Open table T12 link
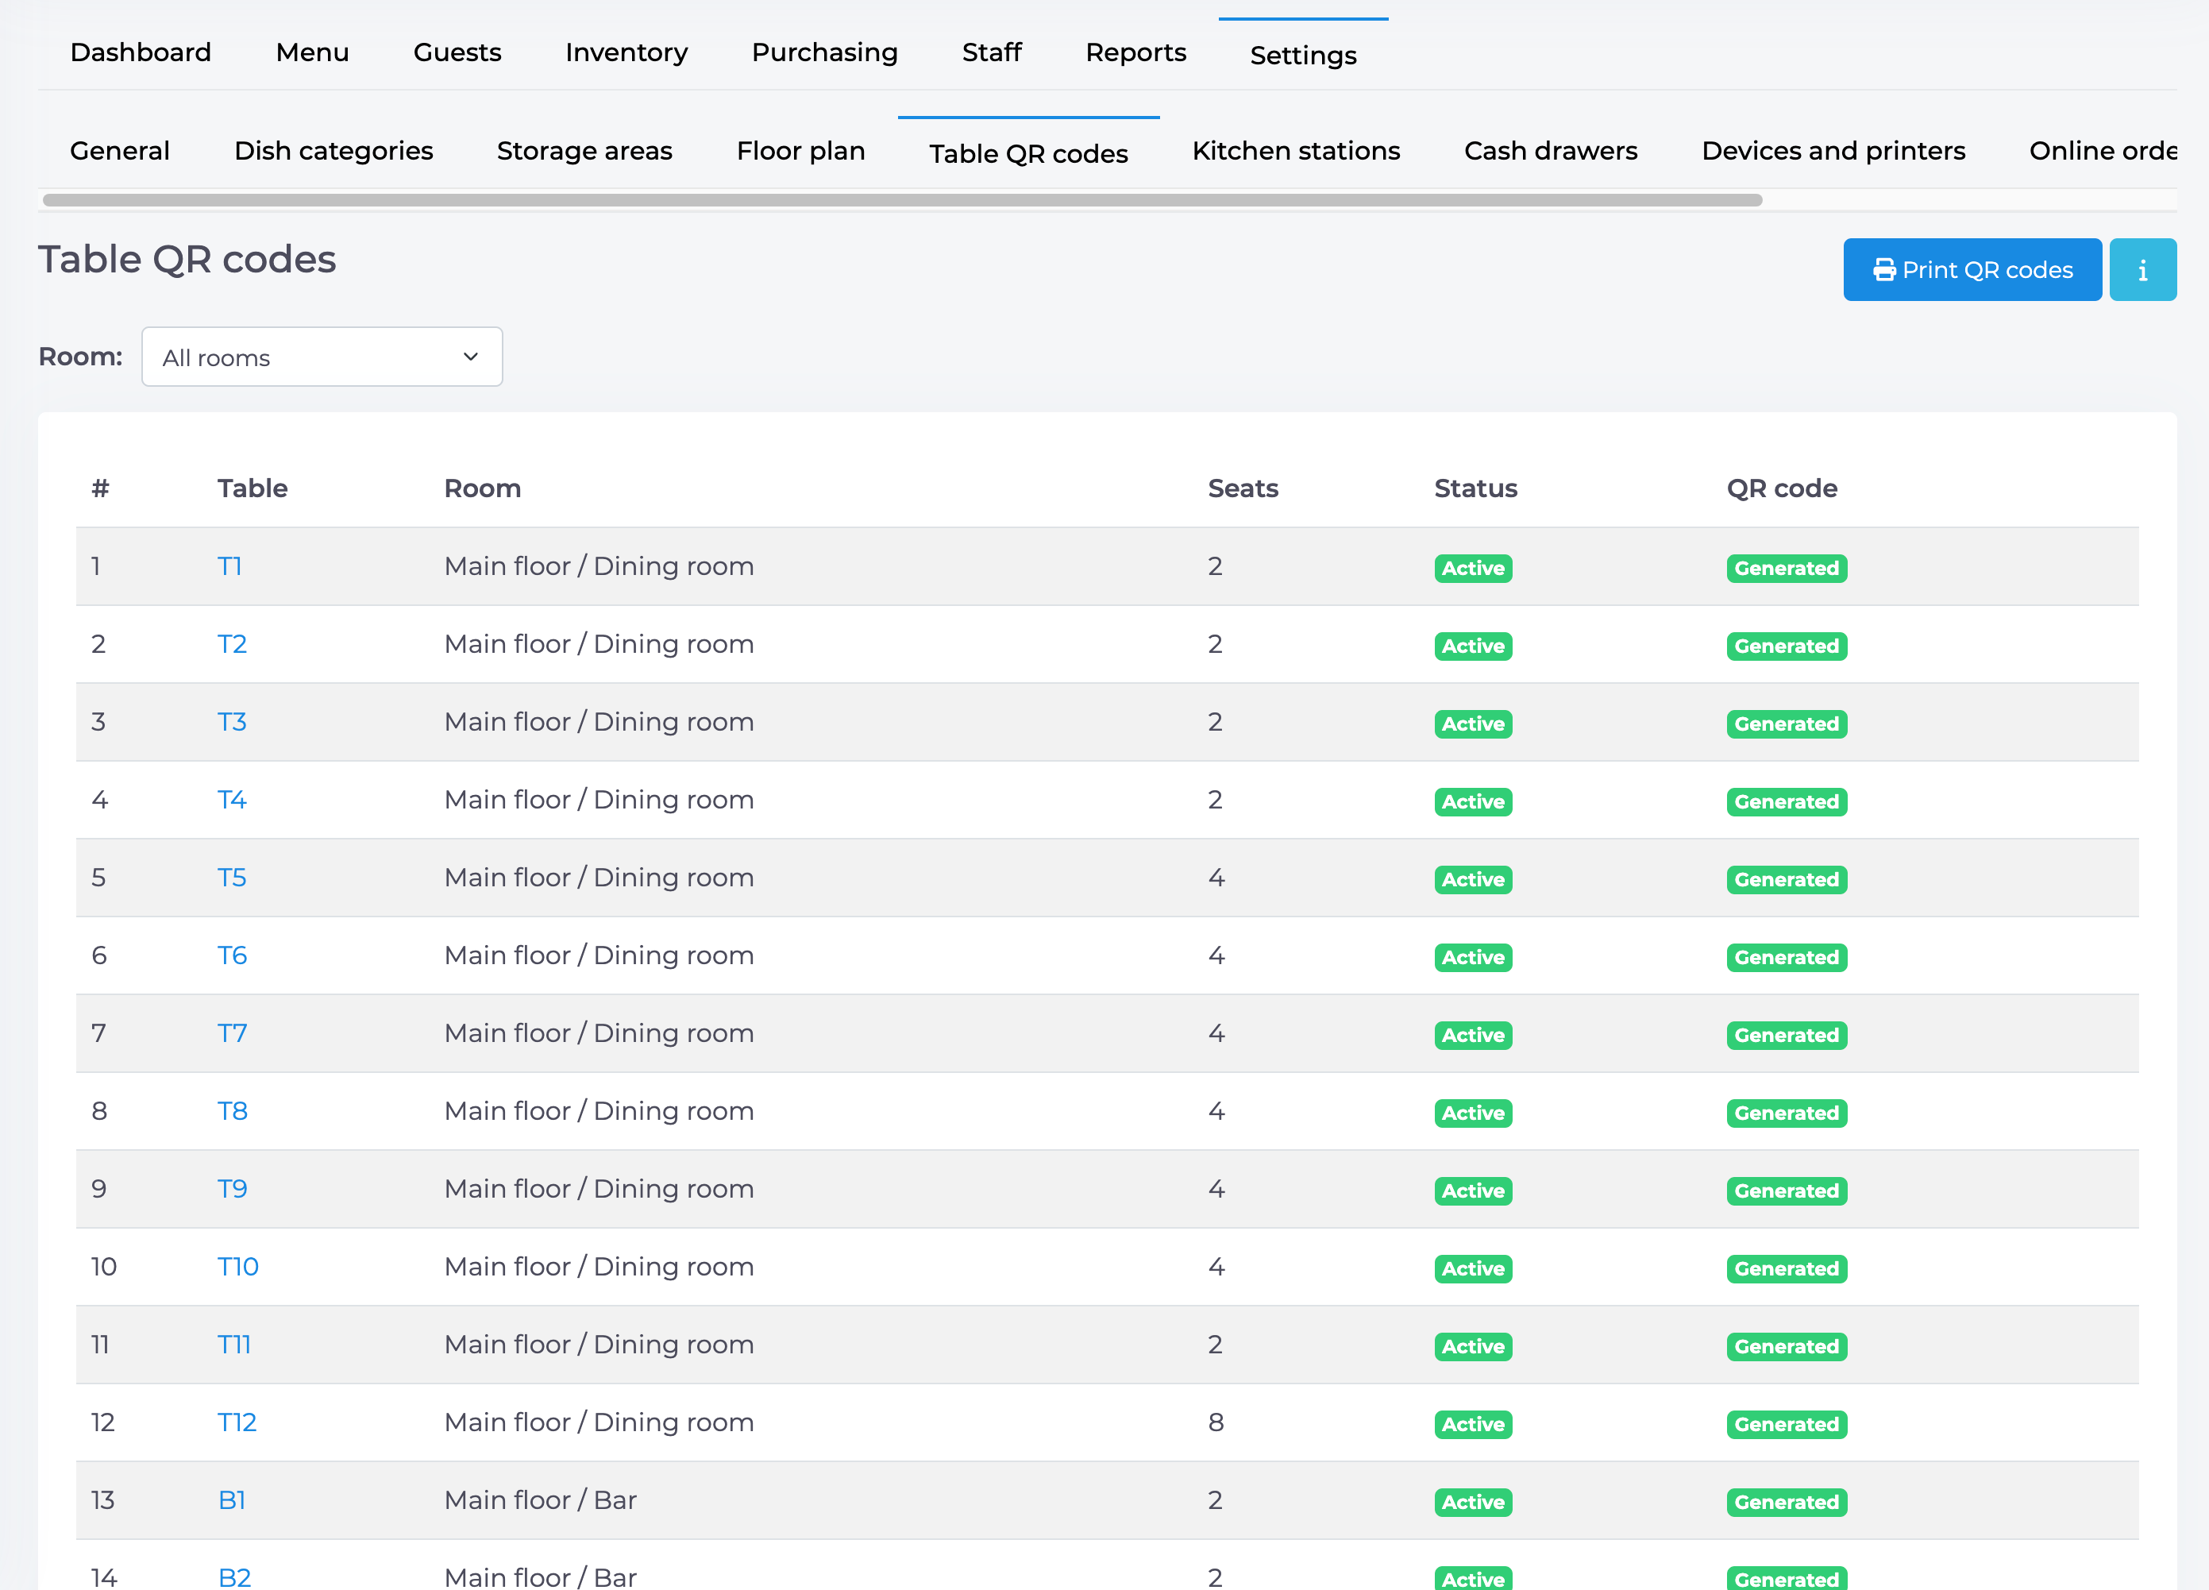 click(237, 1422)
